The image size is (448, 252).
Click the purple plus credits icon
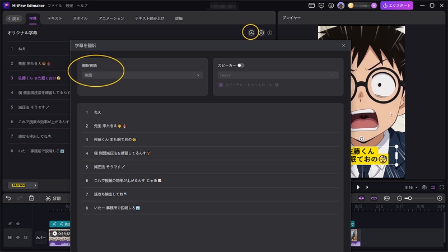[x=374, y=6]
